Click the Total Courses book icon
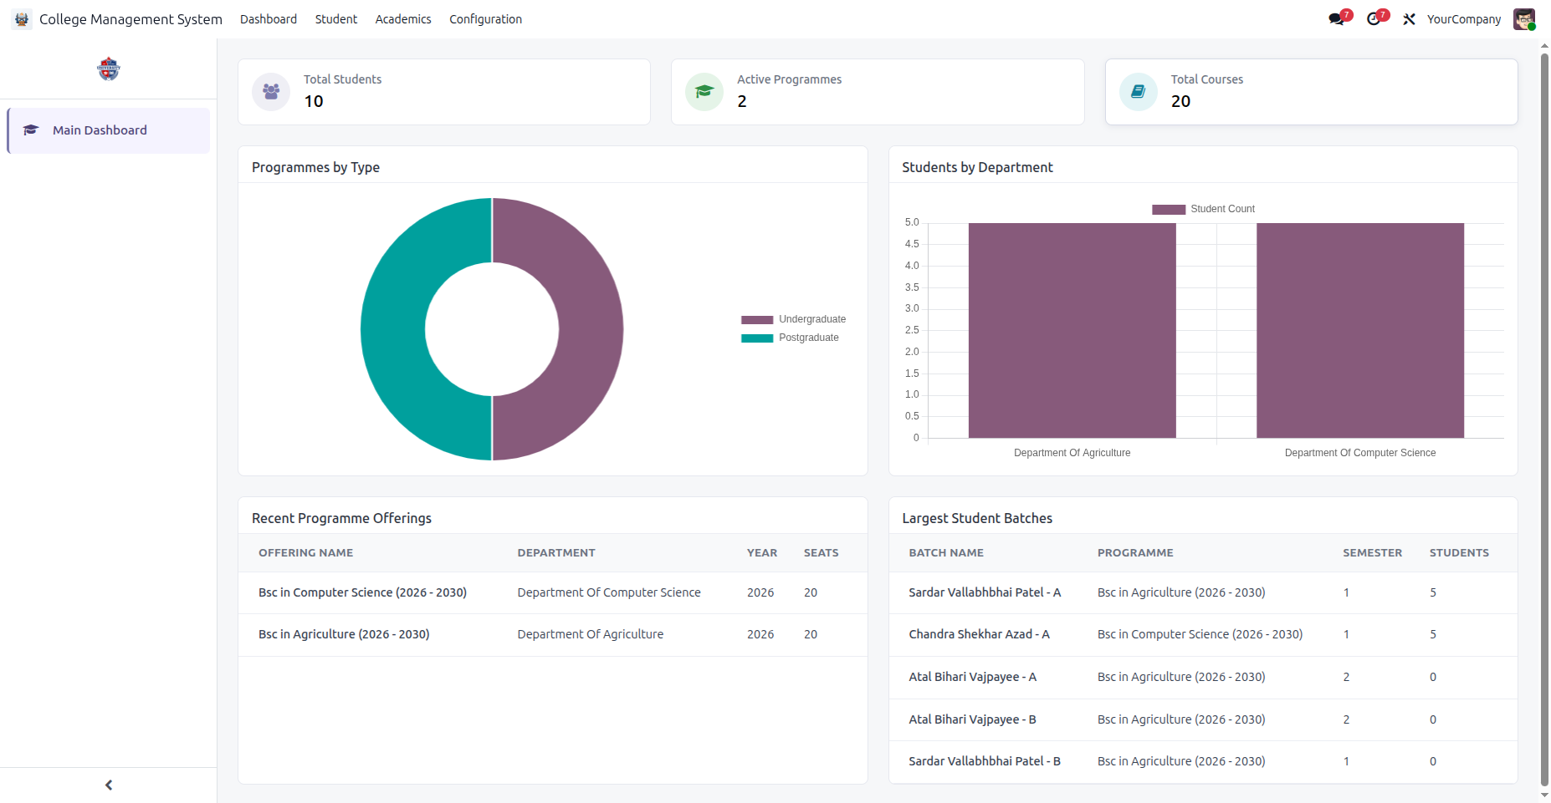This screenshot has height=803, width=1551. (1139, 92)
